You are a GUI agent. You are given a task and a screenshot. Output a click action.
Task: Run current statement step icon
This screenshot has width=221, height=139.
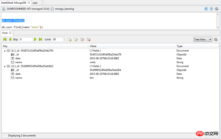[x=206, y=9]
